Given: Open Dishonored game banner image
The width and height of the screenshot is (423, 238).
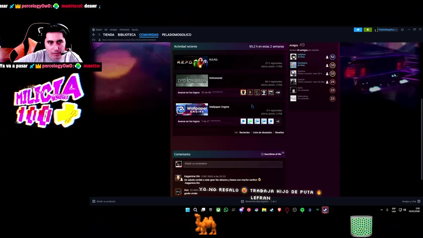Looking at the screenshot, I should coord(192,81).
